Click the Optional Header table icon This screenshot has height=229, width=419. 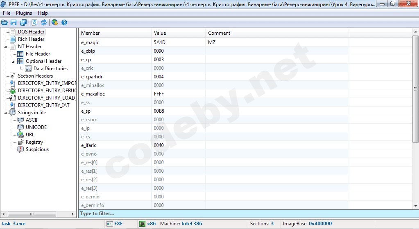pyautogui.click(x=20, y=61)
